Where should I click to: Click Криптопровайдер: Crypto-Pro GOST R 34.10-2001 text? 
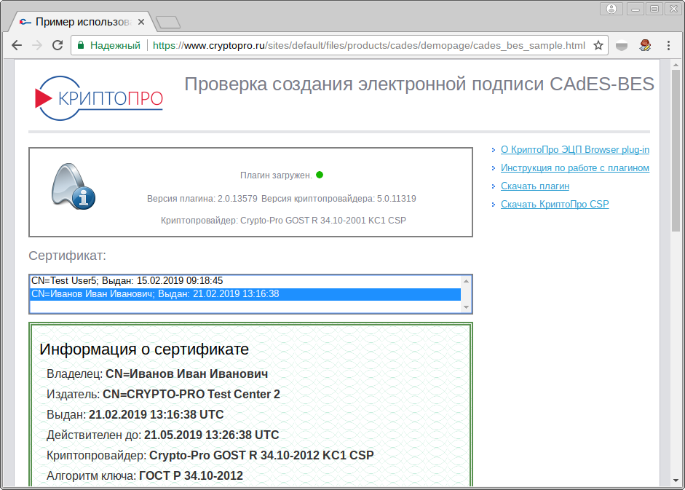[283, 221]
